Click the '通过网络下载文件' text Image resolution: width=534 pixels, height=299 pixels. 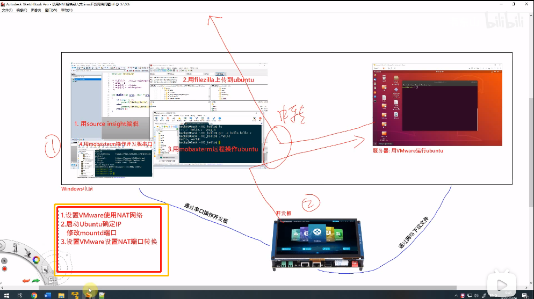pyautogui.click(x=414, y=232)
